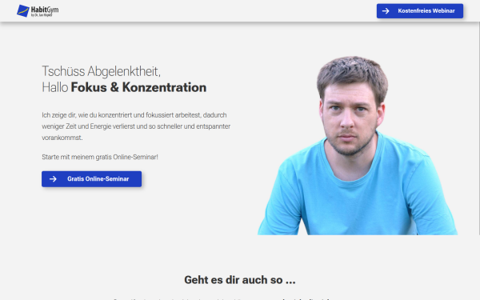This screenshot has width=480, height=300.
Task: Click the arrow icon in Kostenfreies Webinar button
Action: [386, 11]
